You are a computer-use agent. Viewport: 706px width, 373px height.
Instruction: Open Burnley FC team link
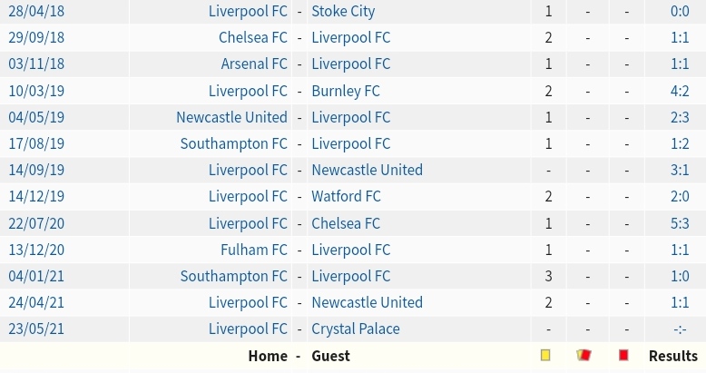(346, 91)
